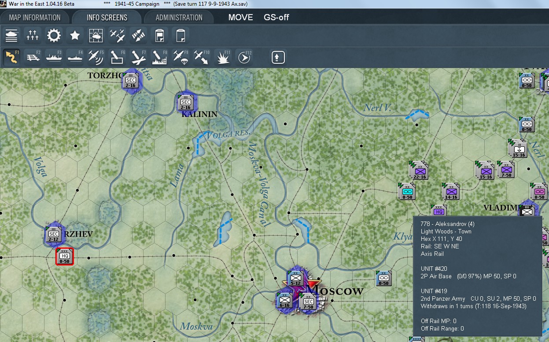Screen dimensions: 549x342
Task: Select the red-outlined HQ unit near Rzhev
Action: click(x=65, y=256)
